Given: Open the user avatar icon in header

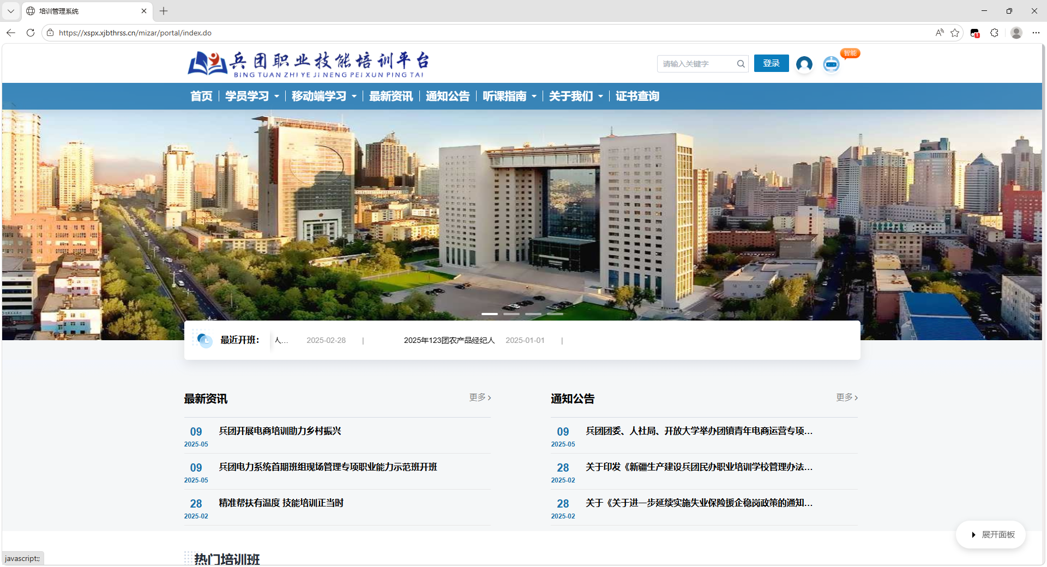Looking at the screenshot, I should (804, 64).
